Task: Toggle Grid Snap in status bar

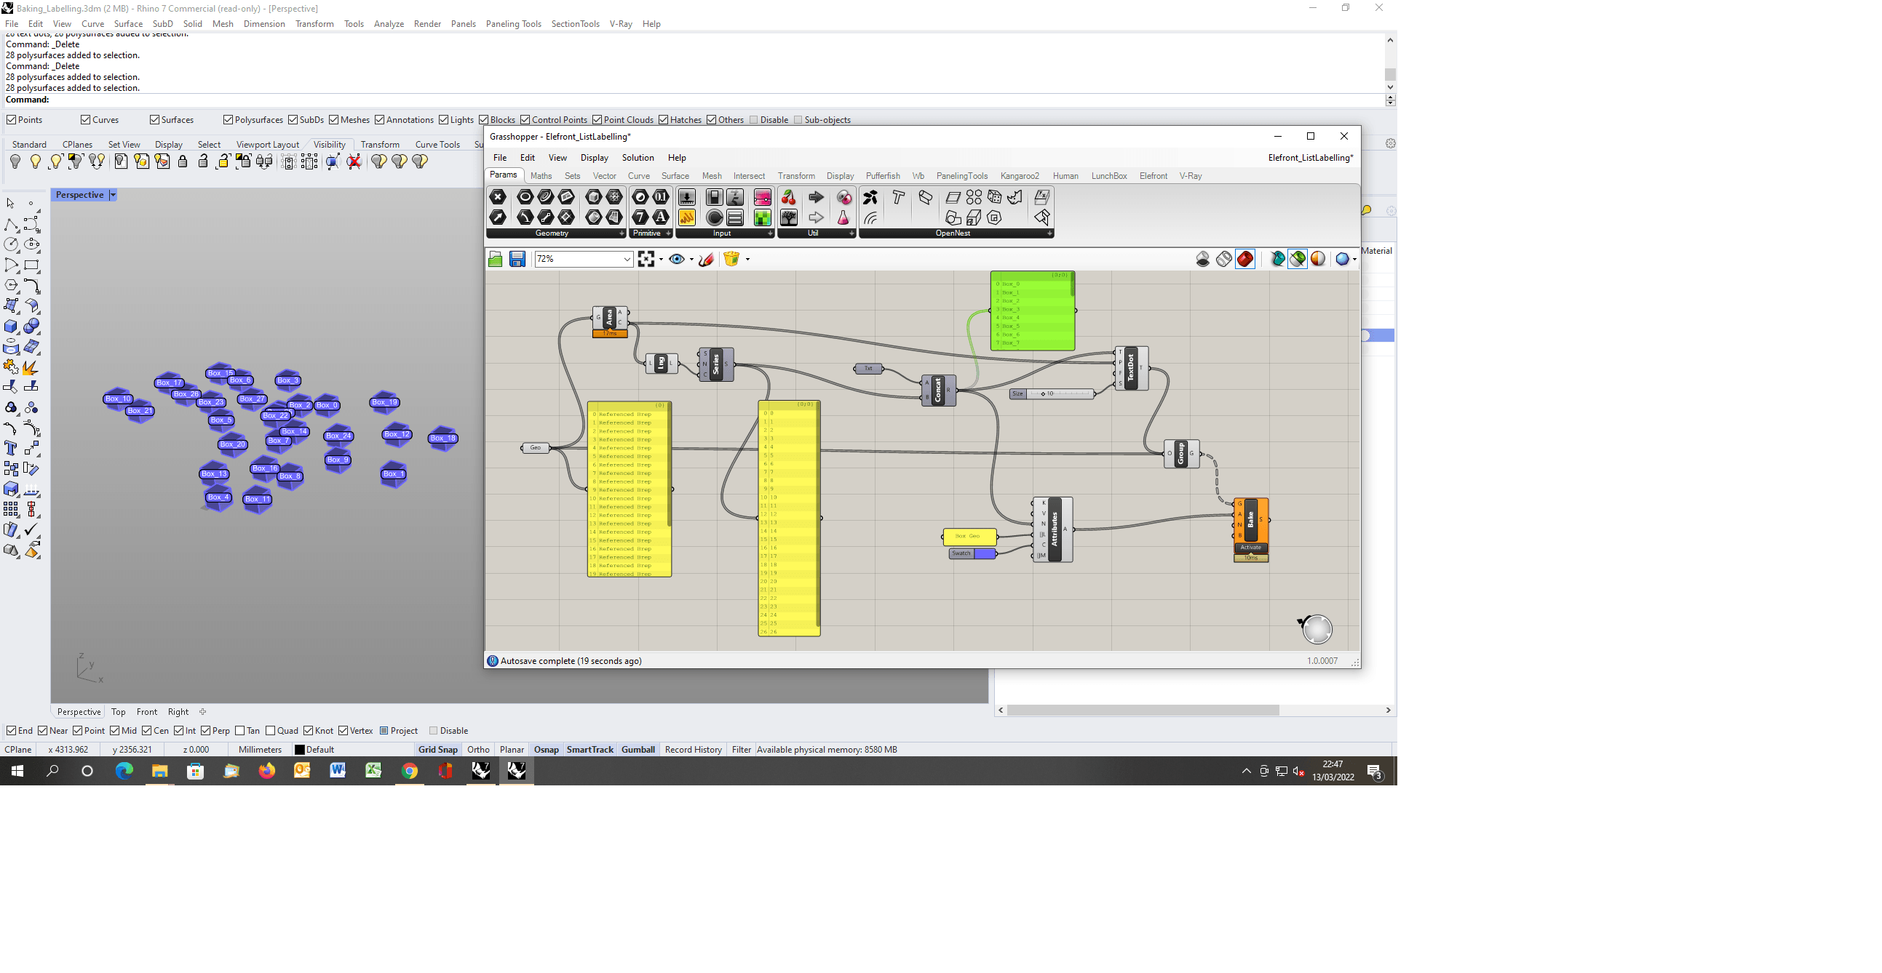Action: (437, 750)
